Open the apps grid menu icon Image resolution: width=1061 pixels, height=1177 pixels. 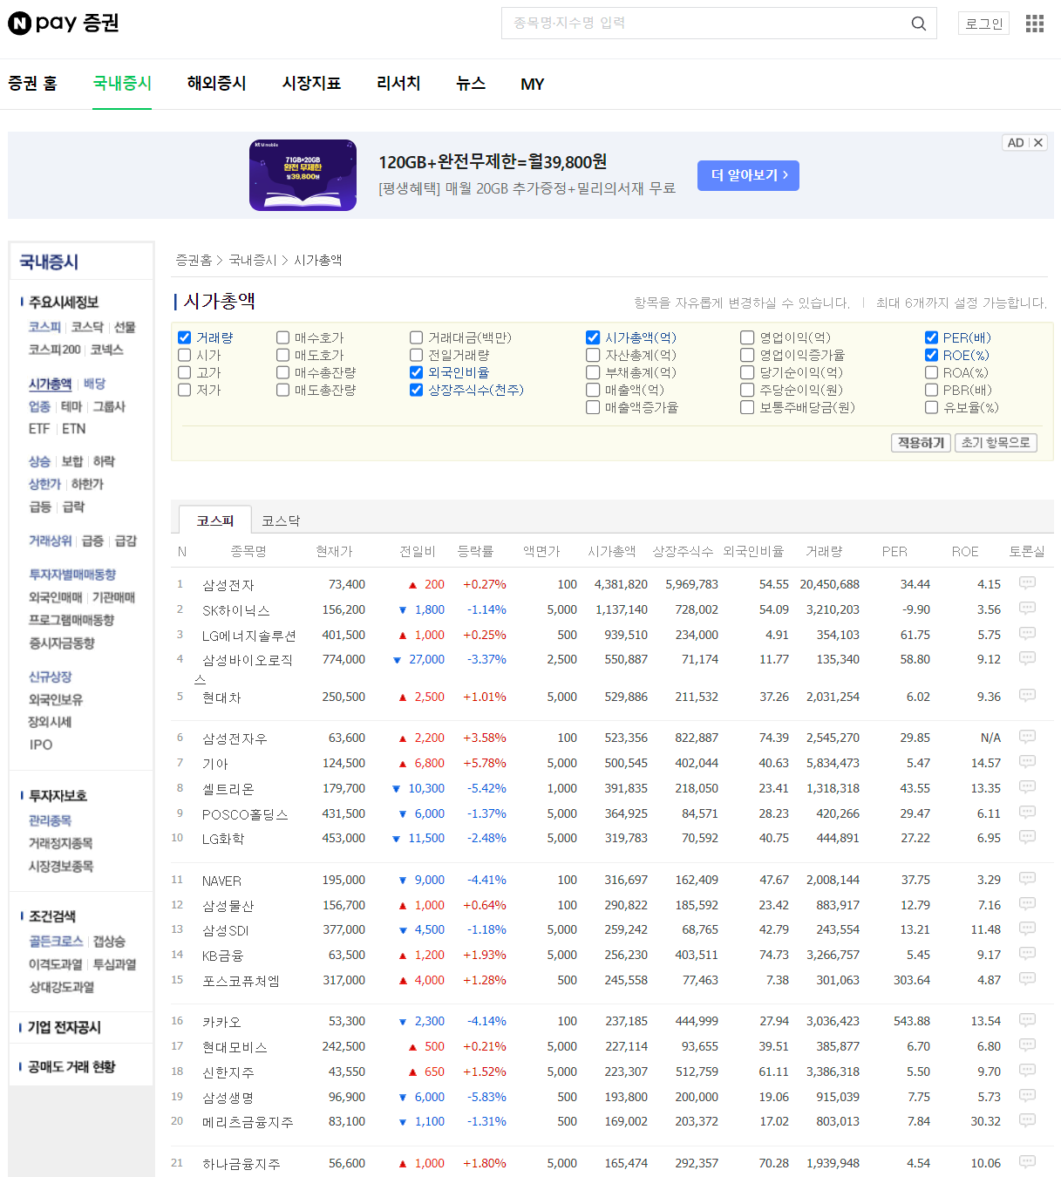(x=1034, y=24)
